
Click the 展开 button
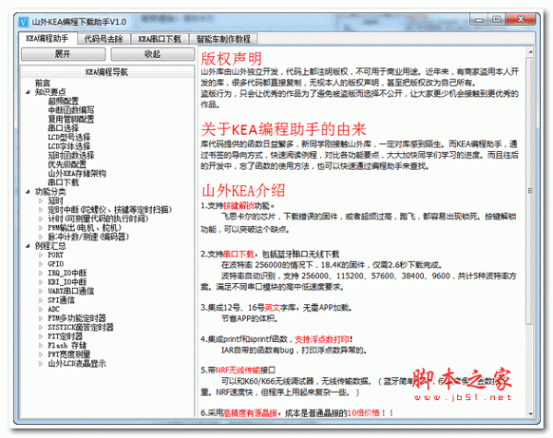click(x=63, y=54)
